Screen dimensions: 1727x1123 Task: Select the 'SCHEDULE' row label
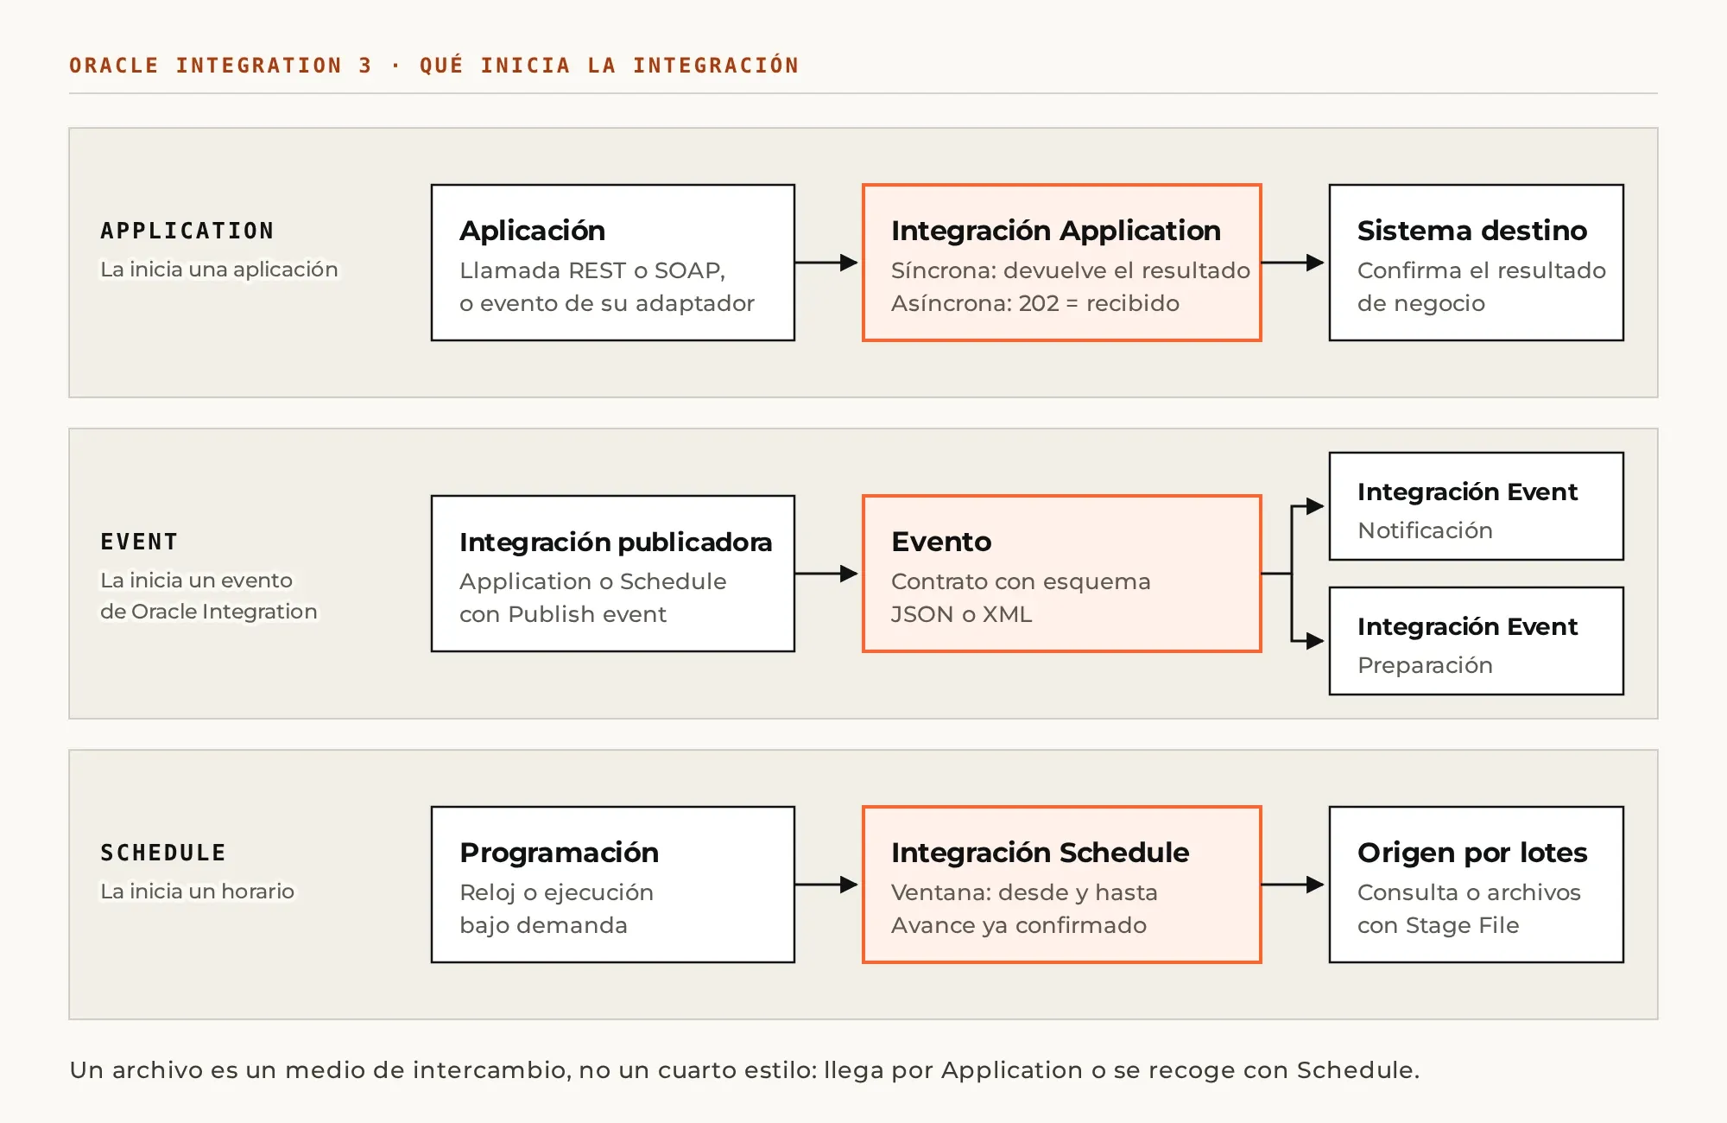pyautogui.click(x=162, y=853)
